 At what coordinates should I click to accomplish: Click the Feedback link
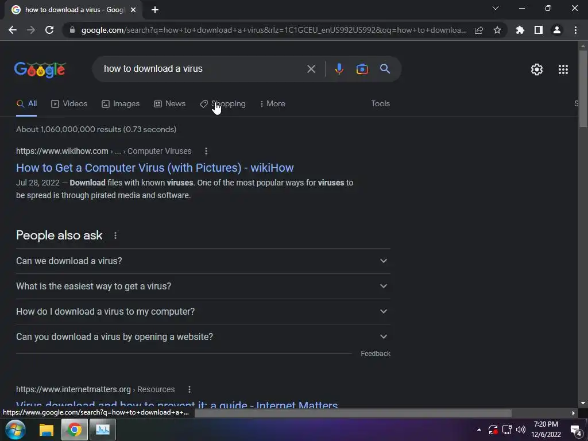coord(376,354)
